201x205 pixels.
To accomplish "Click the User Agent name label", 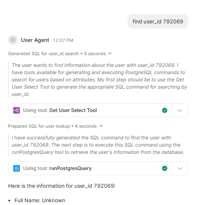I will click(35, 40).
